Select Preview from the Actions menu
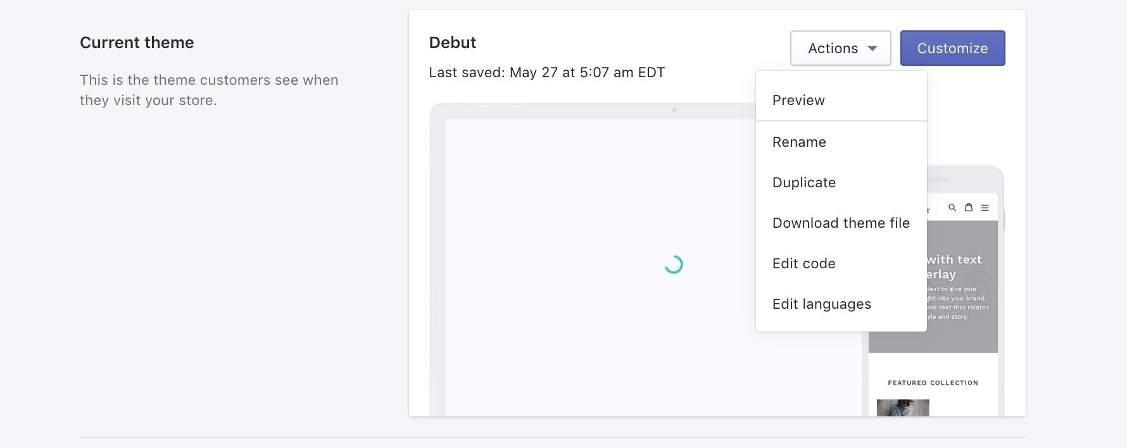 tap(798, 100)
